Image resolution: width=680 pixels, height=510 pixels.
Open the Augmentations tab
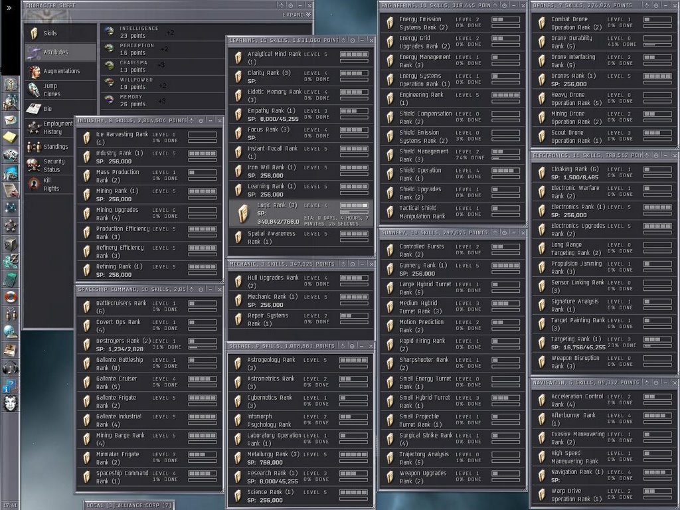click(60, 71)
